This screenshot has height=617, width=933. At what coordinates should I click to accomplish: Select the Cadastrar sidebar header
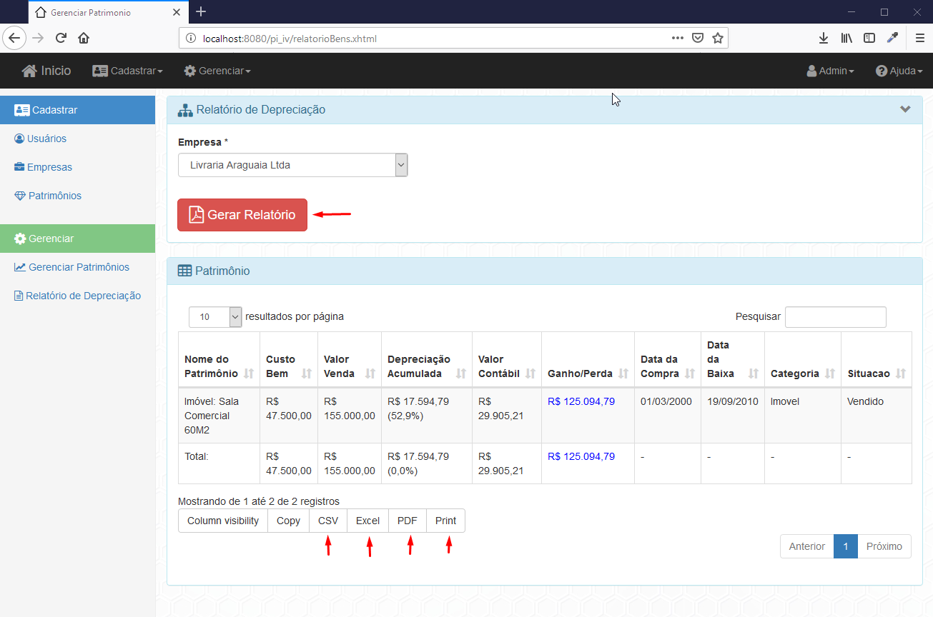click(x=77, y=110)
